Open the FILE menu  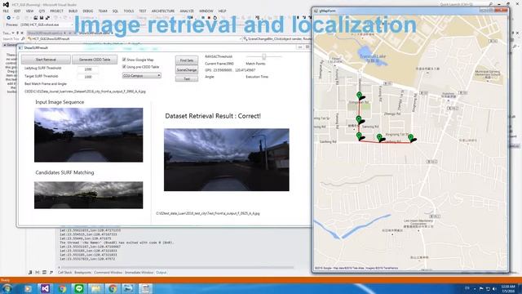pyautogui.click(x=6, y=11)
